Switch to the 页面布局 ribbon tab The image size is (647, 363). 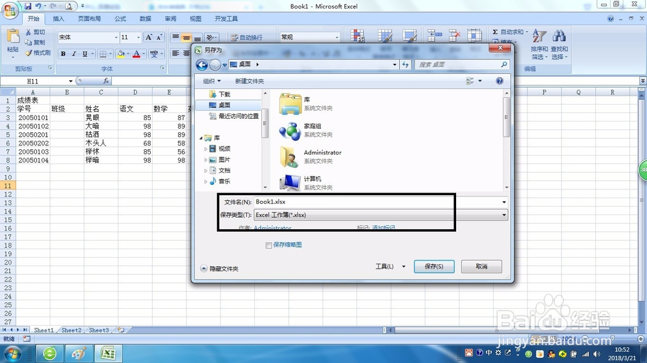(89, 19)
